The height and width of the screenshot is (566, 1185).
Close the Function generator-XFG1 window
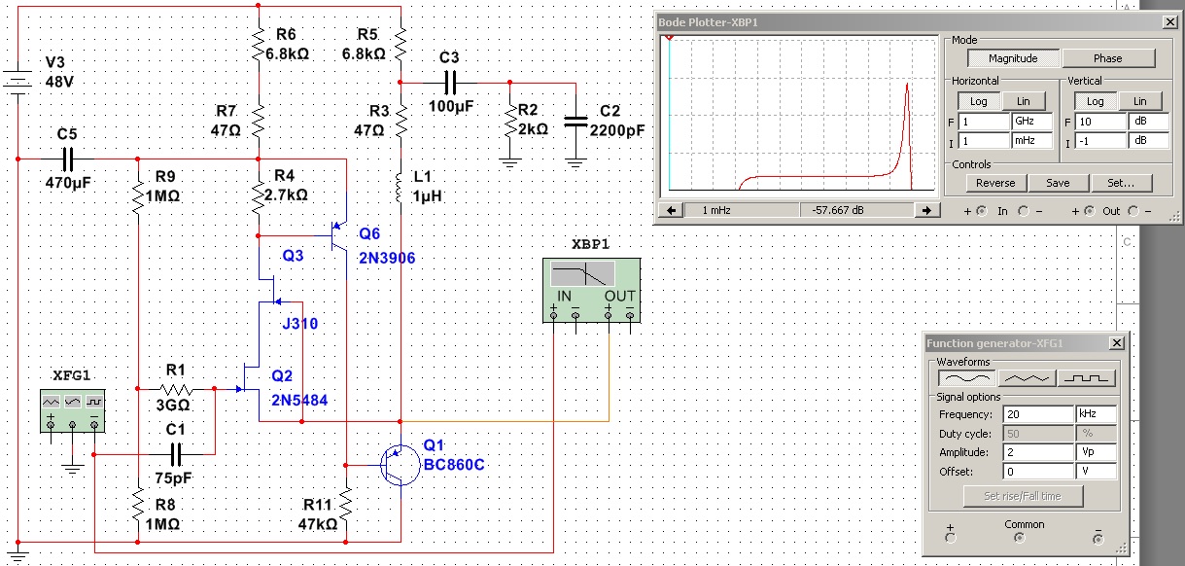[x=1117, y=343]
